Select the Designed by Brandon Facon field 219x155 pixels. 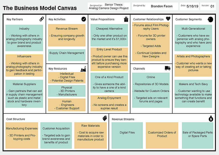pos(155,6)
